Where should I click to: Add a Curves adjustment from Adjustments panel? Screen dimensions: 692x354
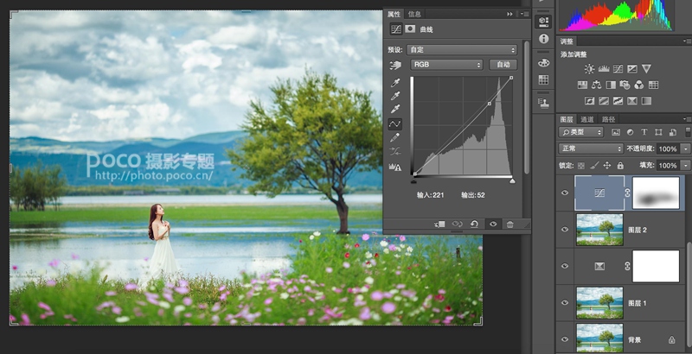[x=618, y=69]
